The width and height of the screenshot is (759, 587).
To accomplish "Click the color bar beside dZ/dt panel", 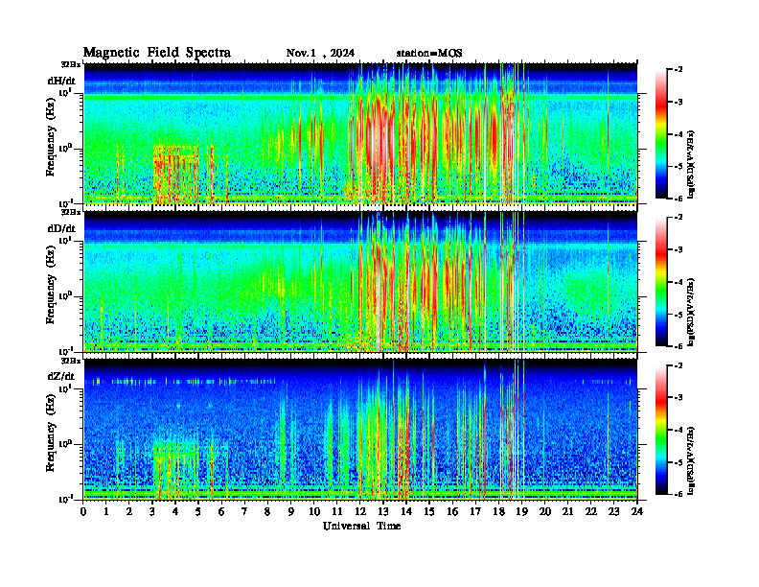I will [661, 430].
